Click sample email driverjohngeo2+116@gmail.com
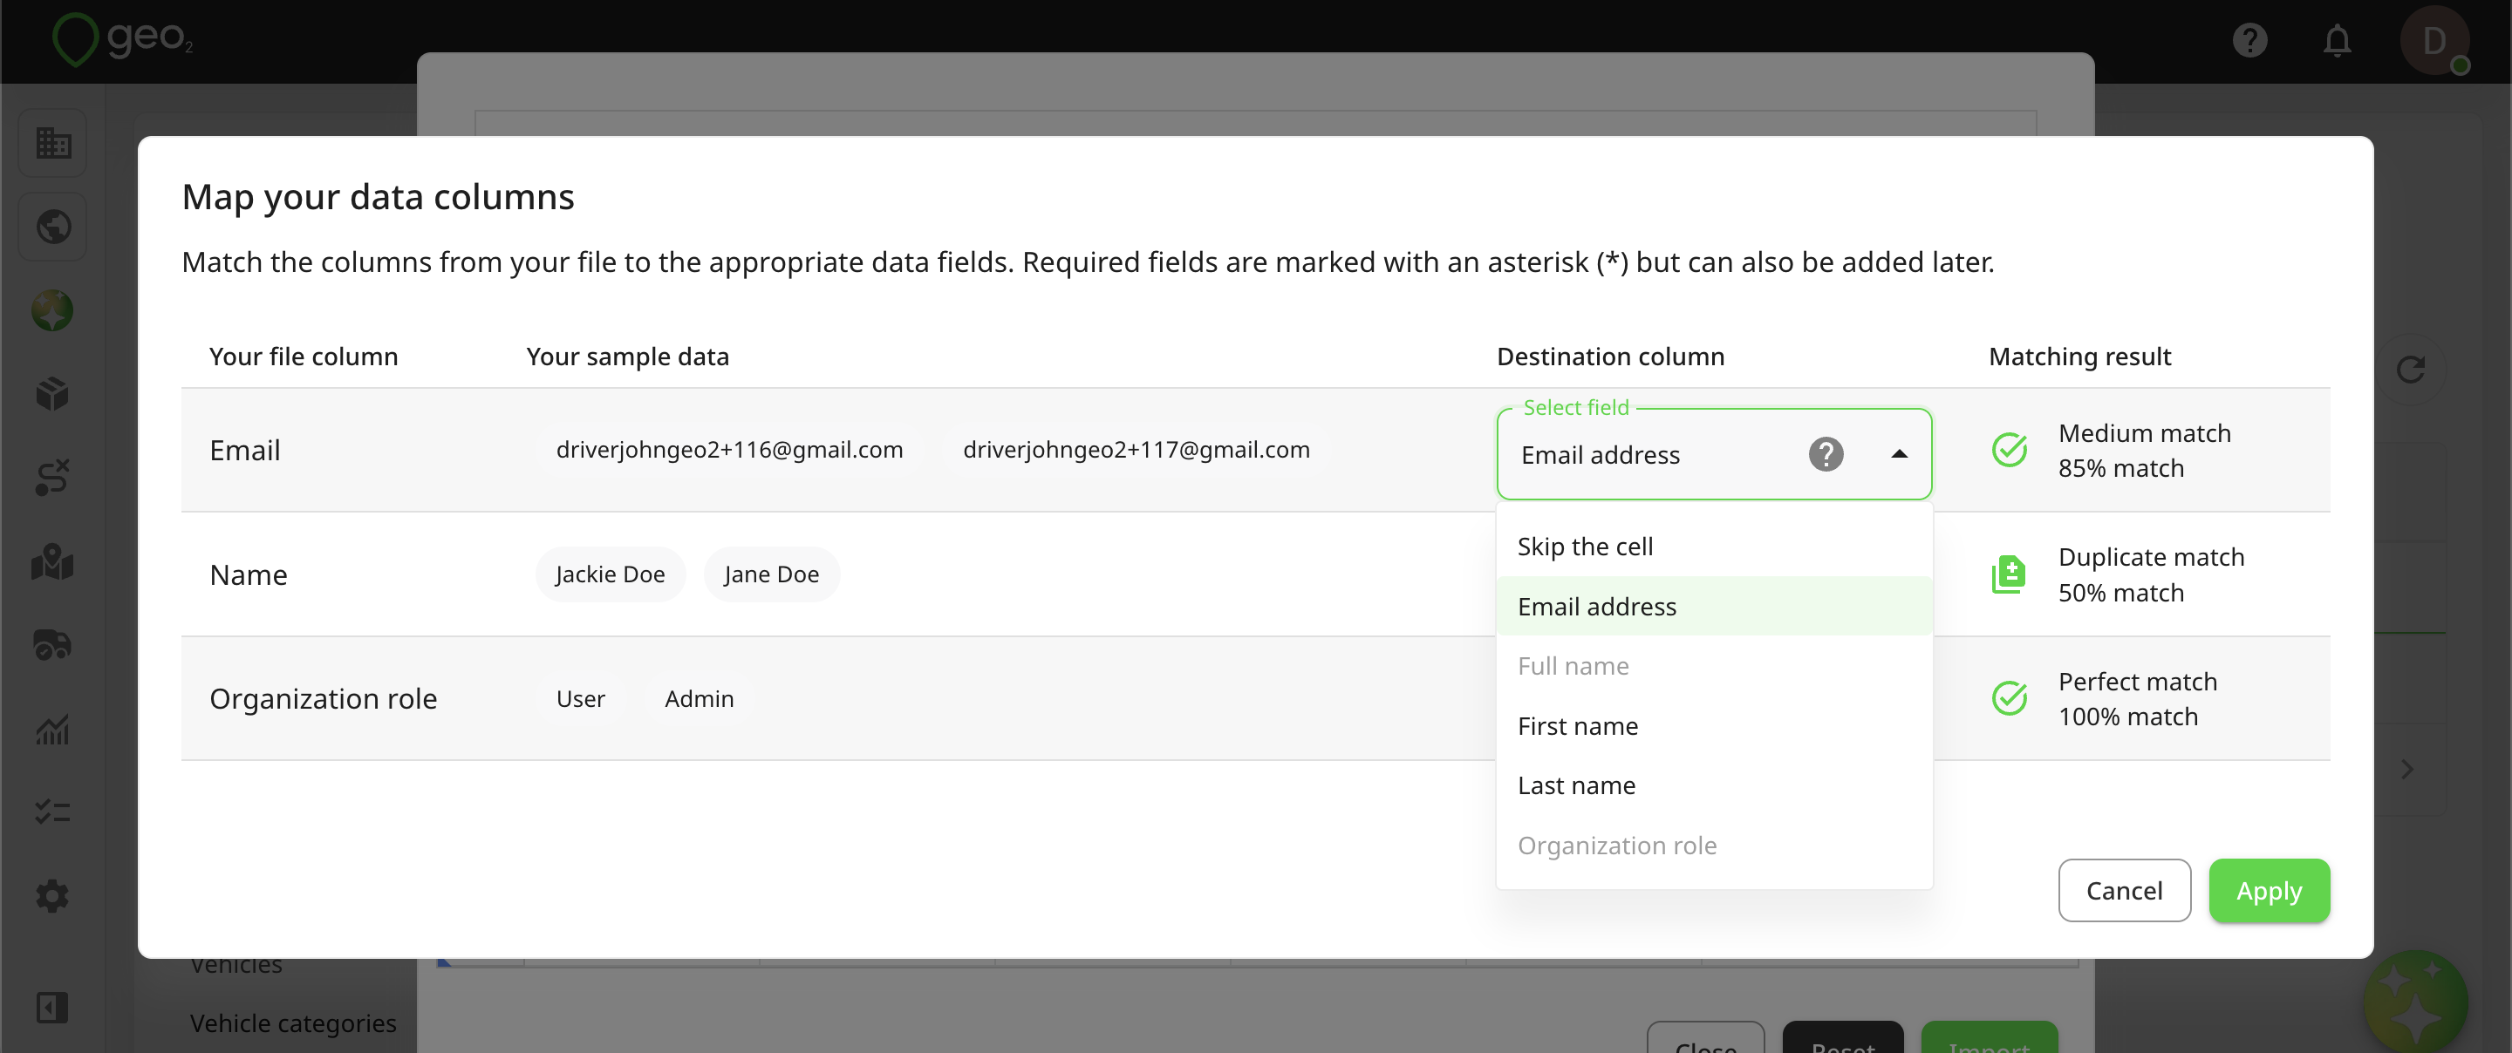 pos(729,451)
